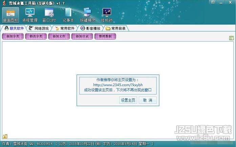Switch to the 常用软件 tab
236x147 pixels.
coord(65,28)
